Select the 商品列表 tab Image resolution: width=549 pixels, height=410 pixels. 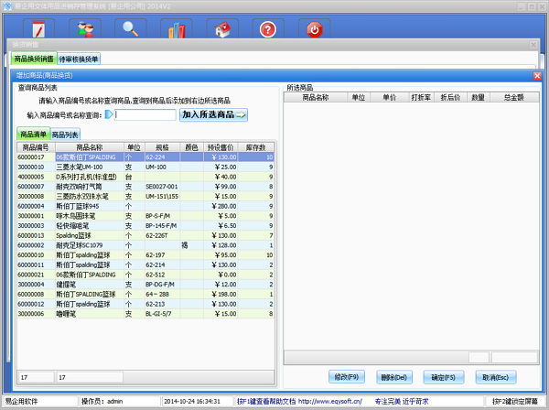pos(66,135)
